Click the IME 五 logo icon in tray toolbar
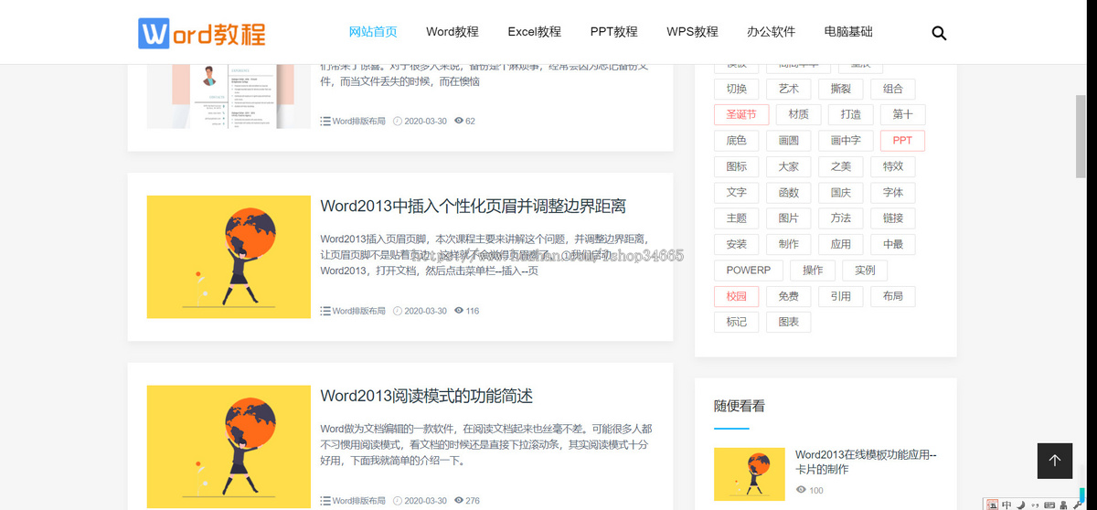 993,504
